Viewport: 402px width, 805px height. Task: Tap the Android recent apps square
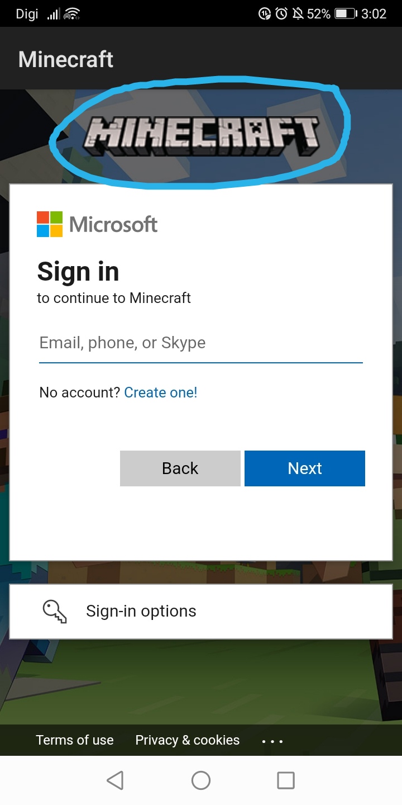[286, 780]
